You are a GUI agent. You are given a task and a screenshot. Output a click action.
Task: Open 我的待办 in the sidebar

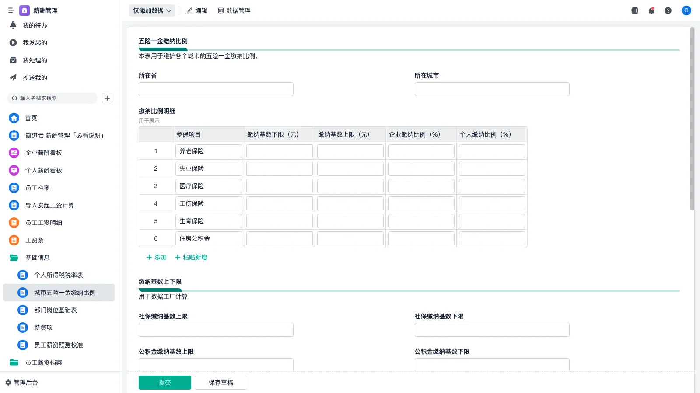tap(35, 25)
